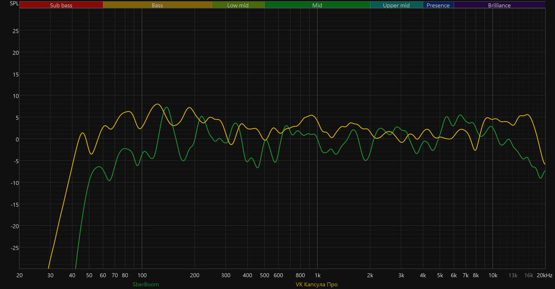Click the 30 Hz axis label
555x289 pixels.
[x=50, y=276]
